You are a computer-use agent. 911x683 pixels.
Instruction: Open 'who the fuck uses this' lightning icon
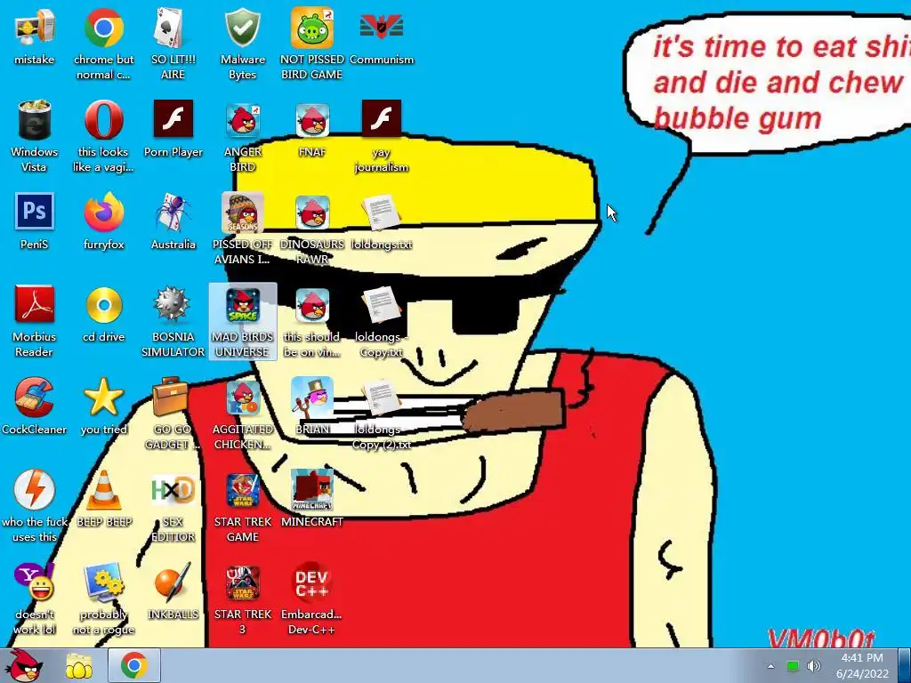35,490
